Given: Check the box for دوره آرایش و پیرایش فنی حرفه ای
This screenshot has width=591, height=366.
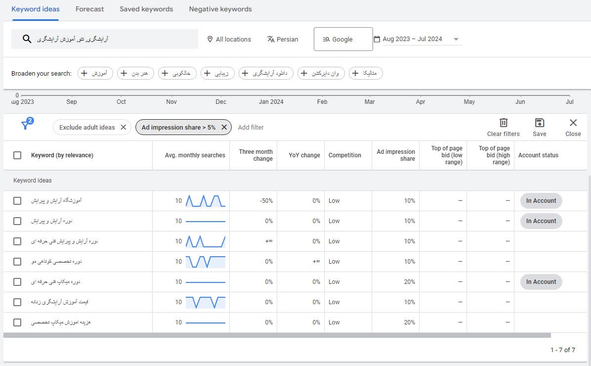Looking at the screenshot, I should [x=17, y=241].
